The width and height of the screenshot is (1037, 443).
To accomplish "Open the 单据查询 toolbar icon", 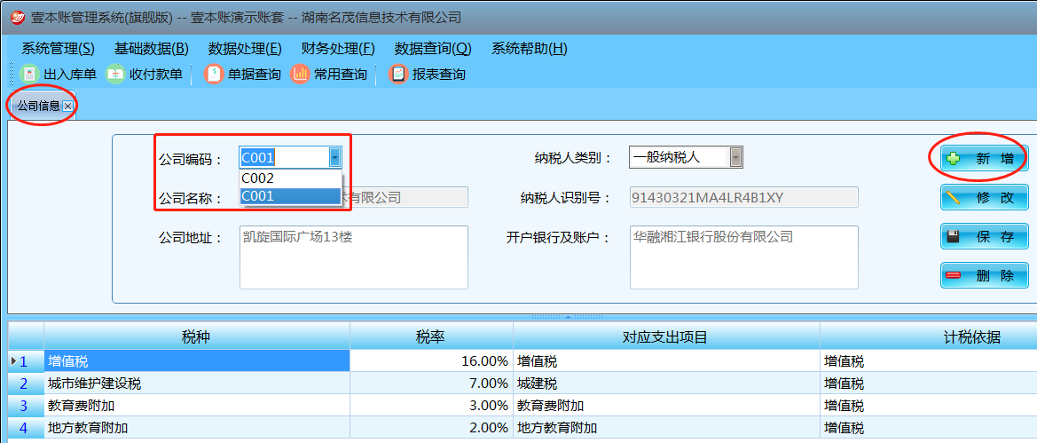I will pos(214,74).
